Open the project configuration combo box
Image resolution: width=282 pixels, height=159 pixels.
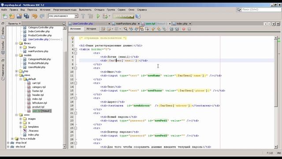(63, 16)
